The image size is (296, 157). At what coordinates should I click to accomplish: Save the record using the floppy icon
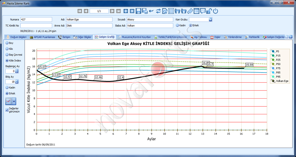click(x=139, y=11)
